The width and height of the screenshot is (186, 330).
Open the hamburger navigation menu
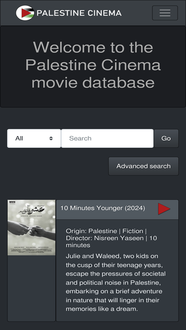tap(165, 13)
